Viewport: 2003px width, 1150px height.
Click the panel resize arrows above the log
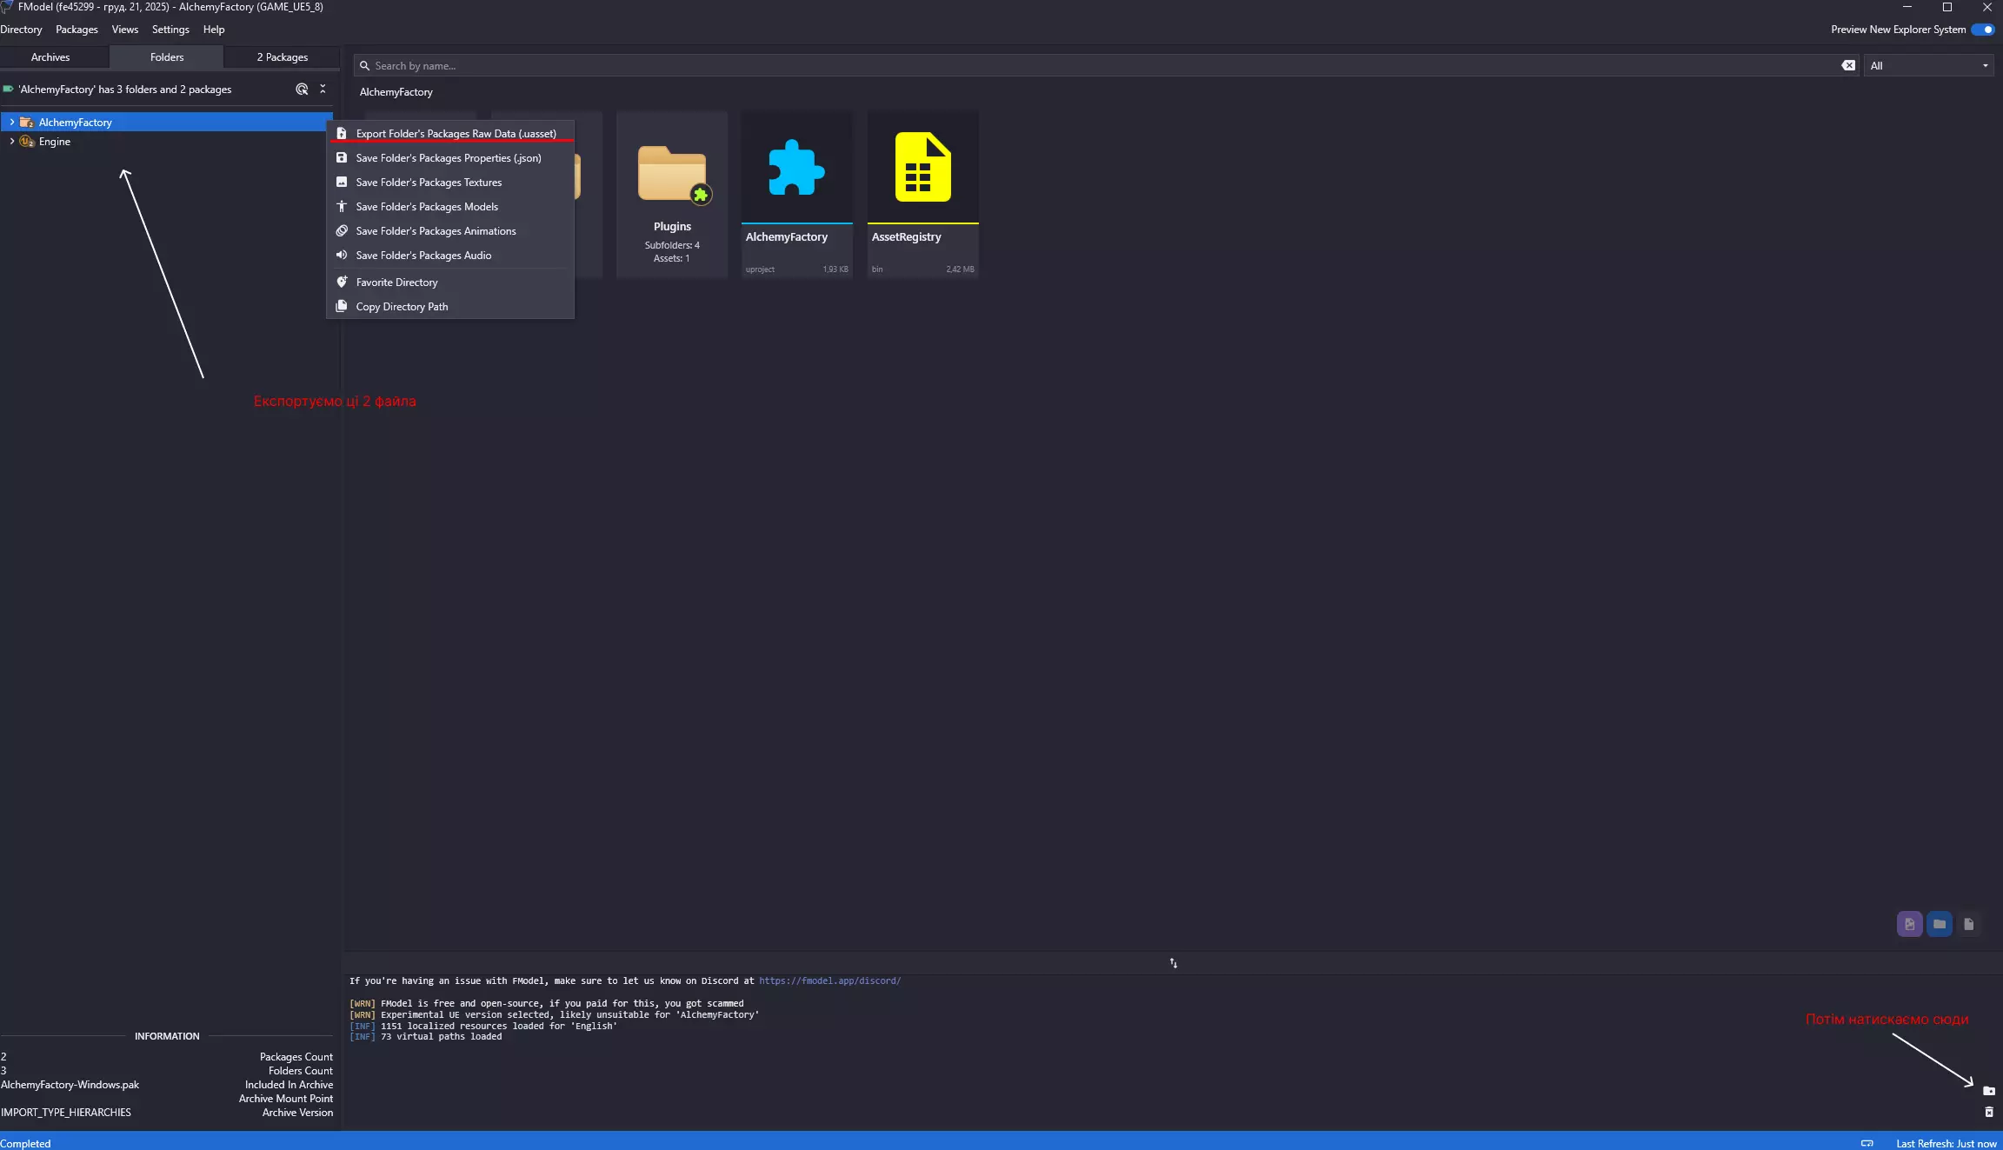coord(1173,963)
